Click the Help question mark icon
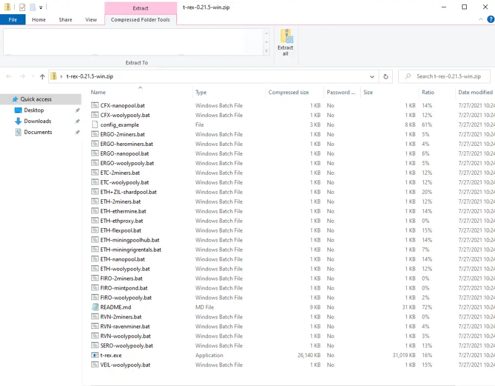495x386 pixels. [491, 19]
